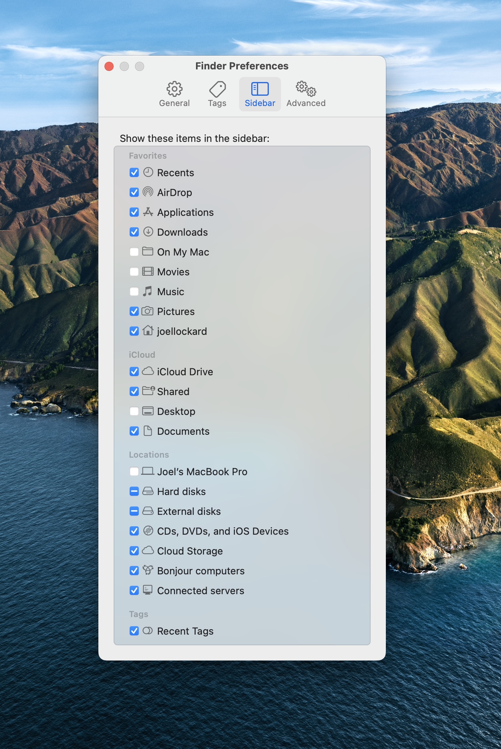Open the Advanced preferences tab
Image resolution: width=501 pixels, height=749 pixels.
point(306,94)
